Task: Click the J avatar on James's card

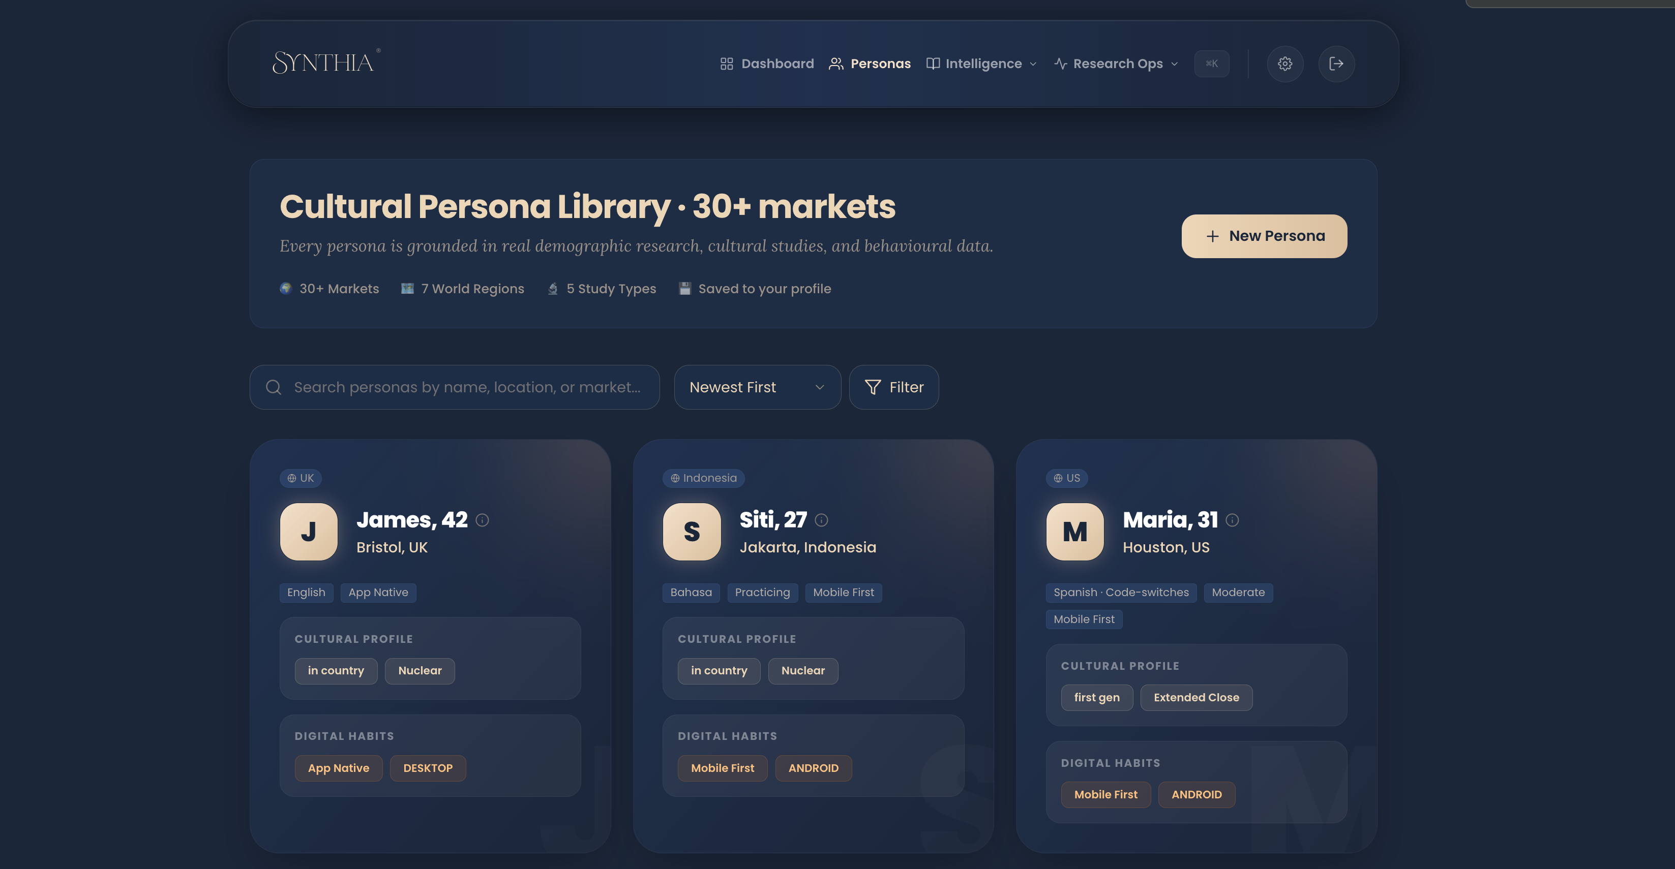Action: coord(309,532)
